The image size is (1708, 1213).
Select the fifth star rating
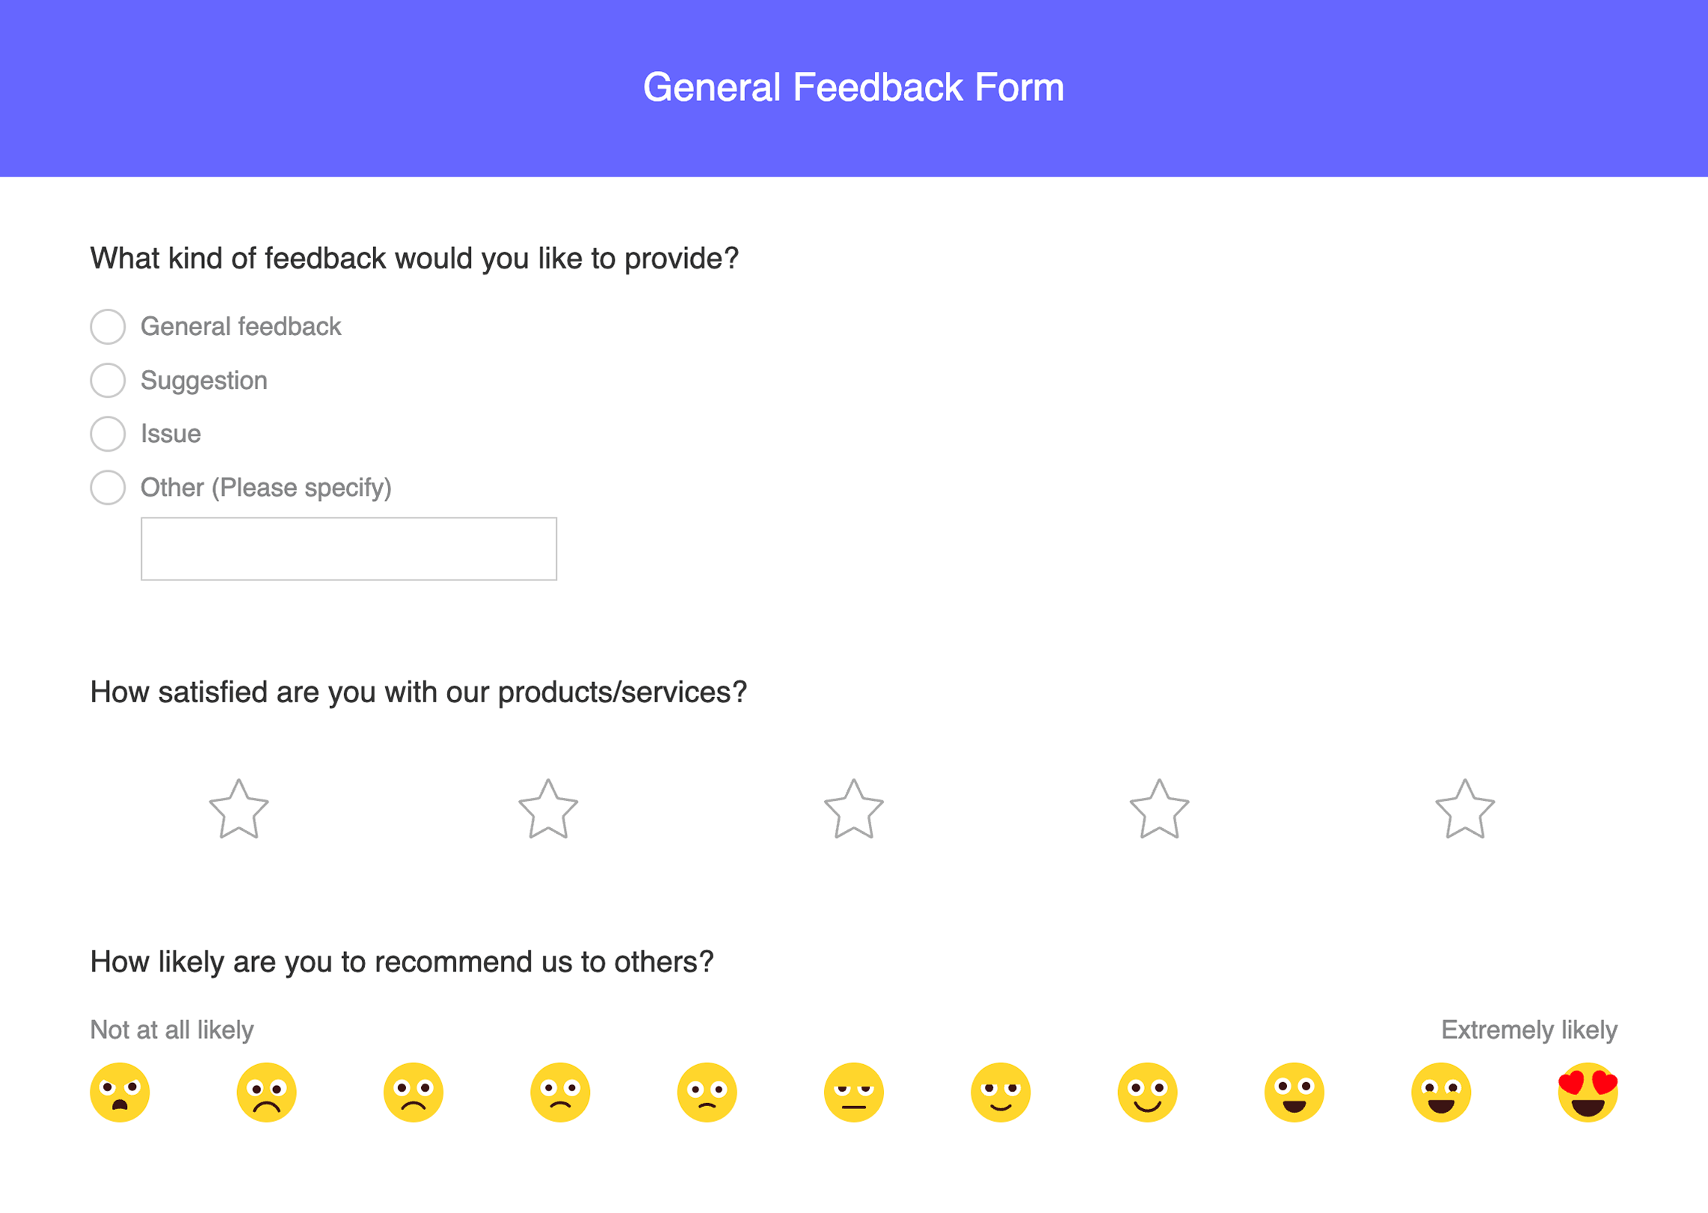click(1464, 810)
